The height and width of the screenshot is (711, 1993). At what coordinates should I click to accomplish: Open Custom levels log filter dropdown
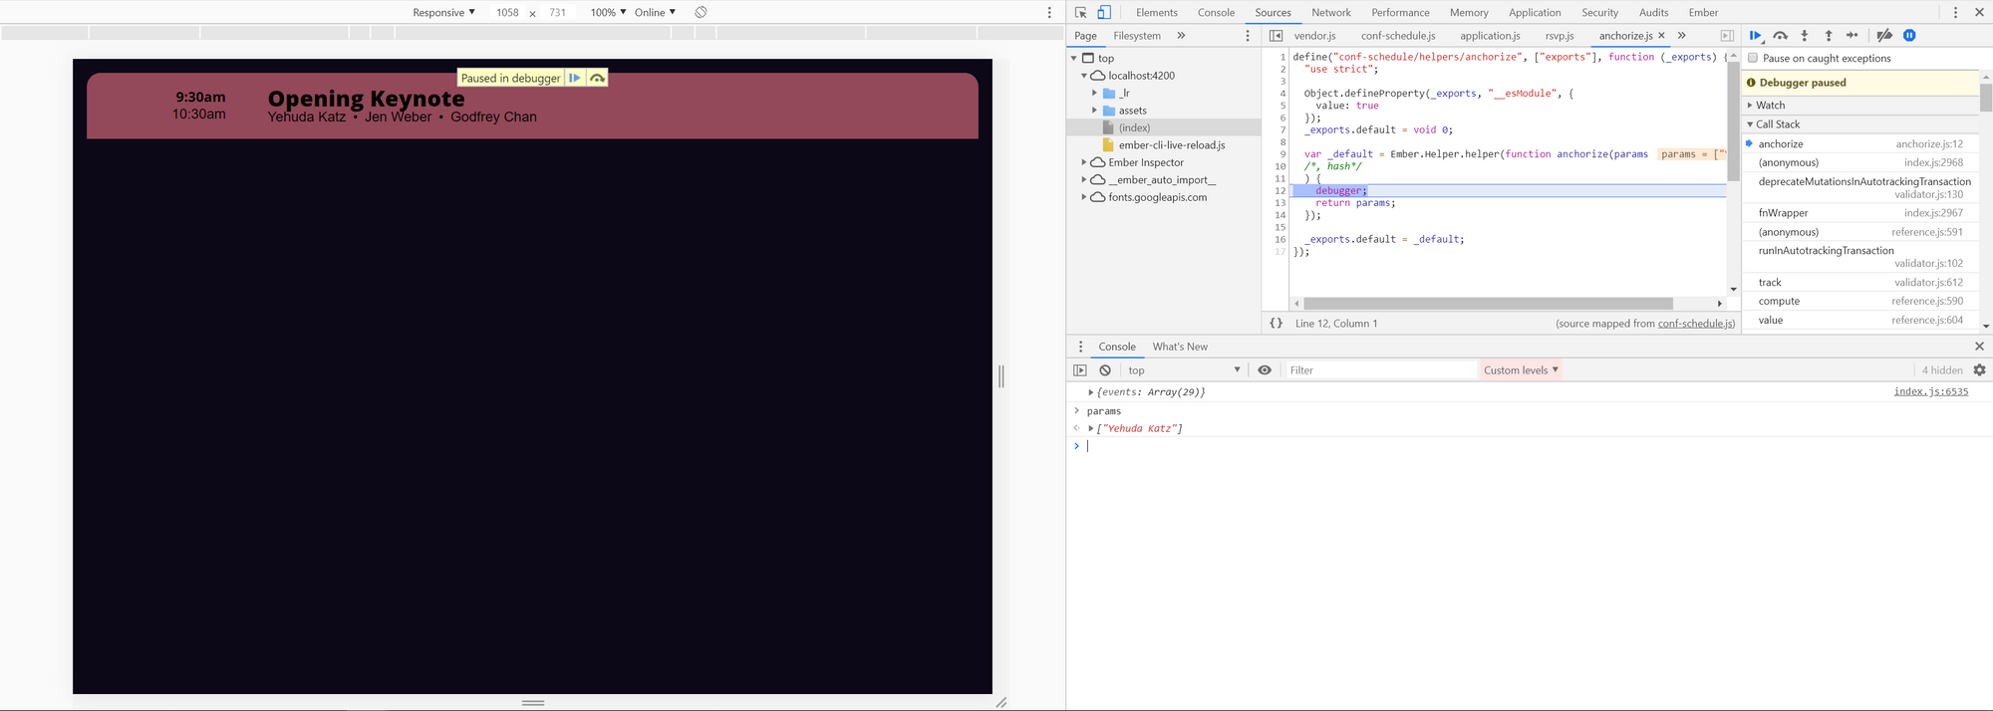pyautogui.click(x=1521, y=370)
